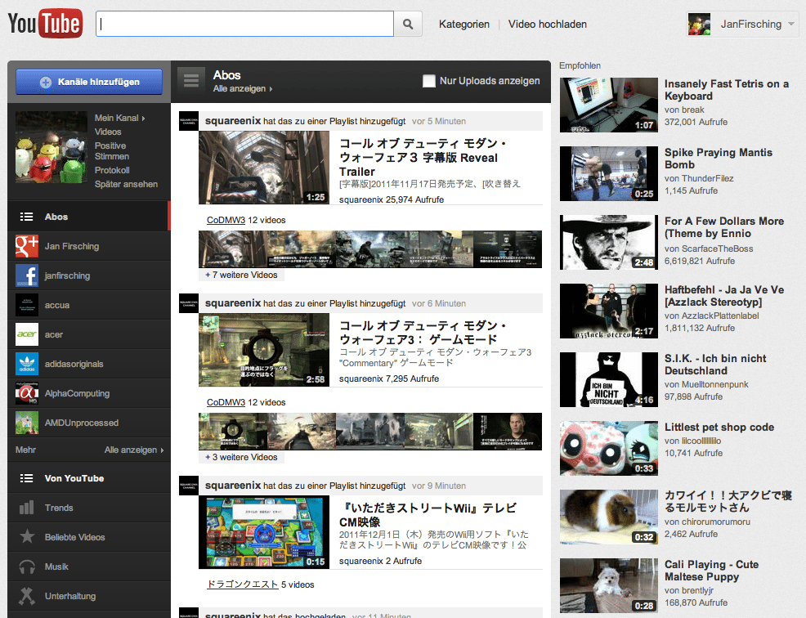806x618 pixels.
Task: Click squareenix avatar on 5 Minuten post
Action: (189, 121)
